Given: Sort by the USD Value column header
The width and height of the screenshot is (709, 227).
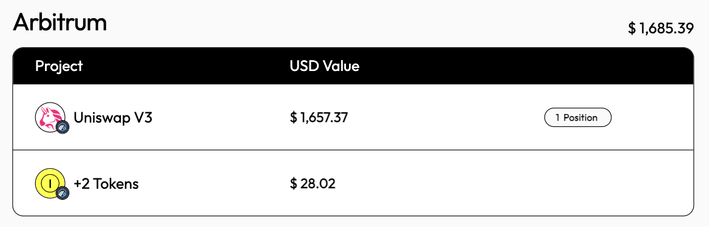Looking at the screenshot, I should click(x=325, y=66).
